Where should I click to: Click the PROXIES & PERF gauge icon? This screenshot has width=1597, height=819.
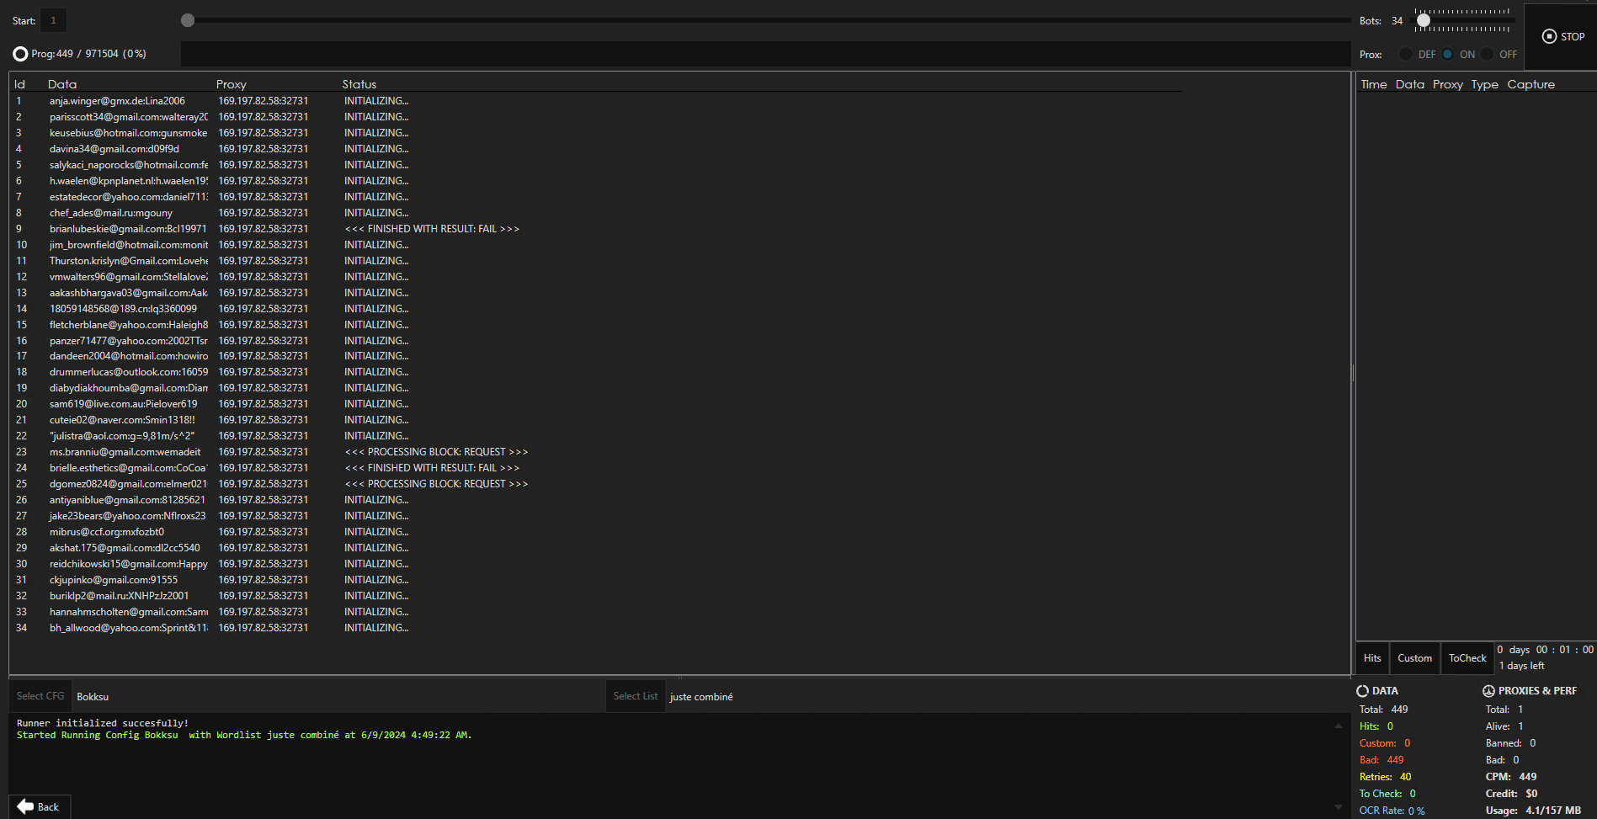click(1488, 691)
